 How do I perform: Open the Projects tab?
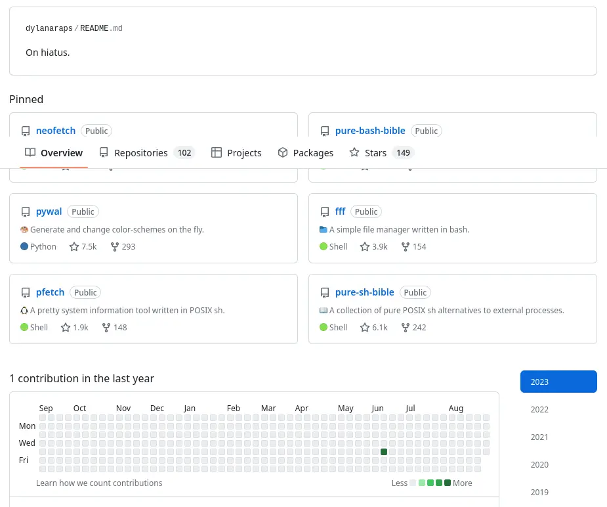point(236,153)
